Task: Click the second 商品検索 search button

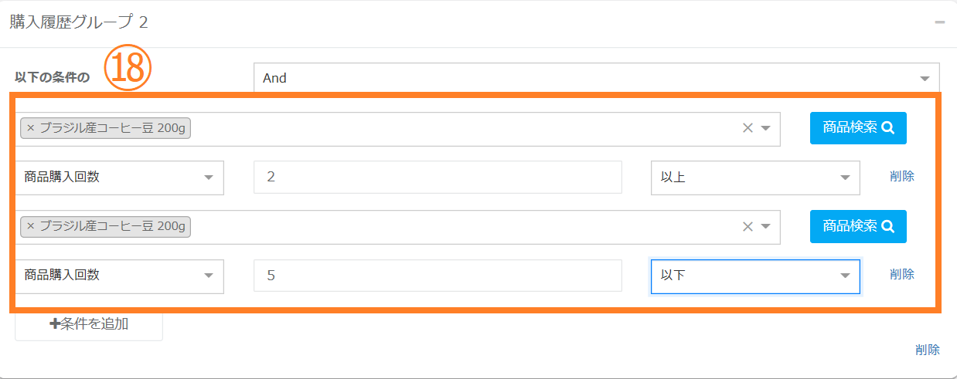Action: (858, 226)
